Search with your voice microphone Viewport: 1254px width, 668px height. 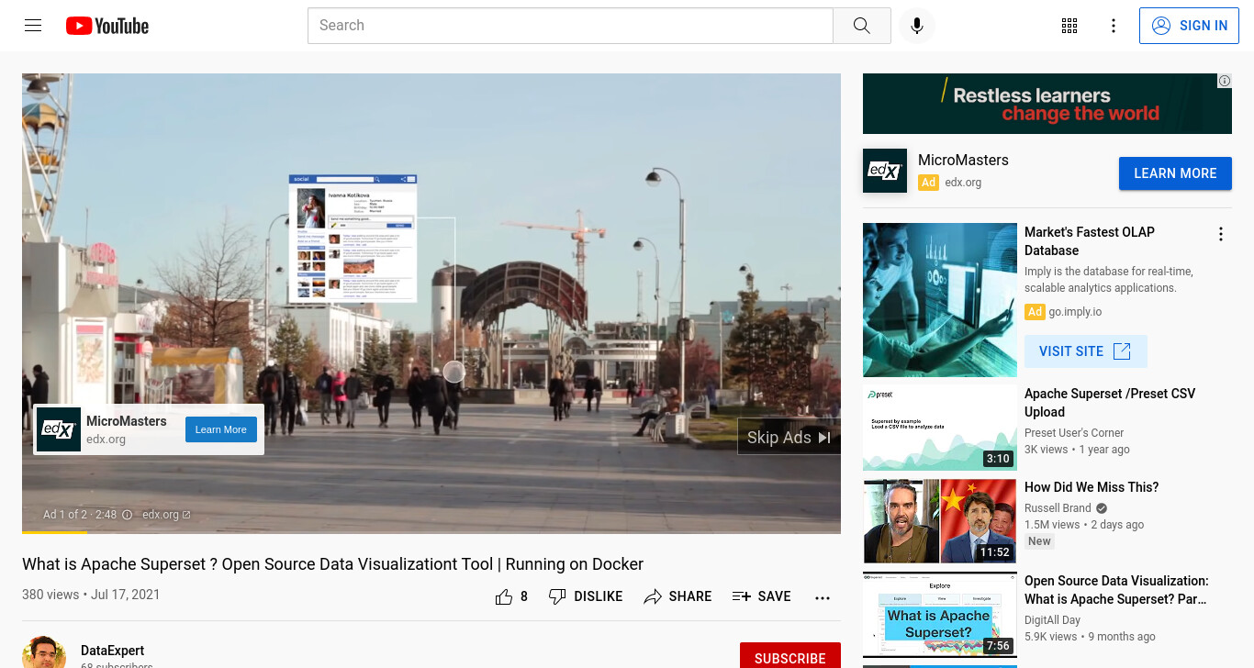coord(916,26)
